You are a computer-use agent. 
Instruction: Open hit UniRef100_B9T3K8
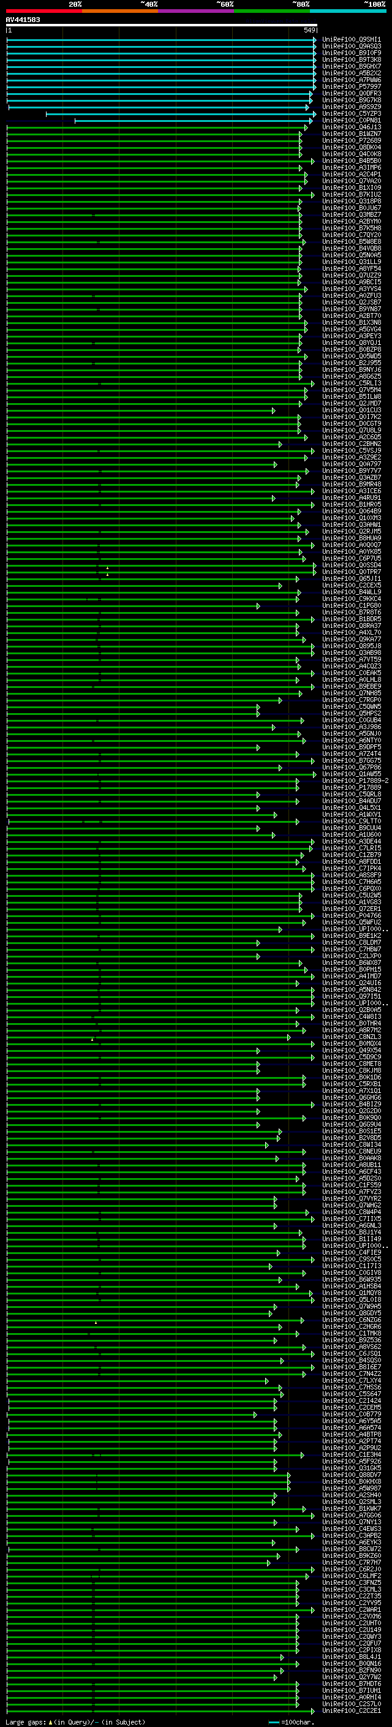tap(351, 59)
